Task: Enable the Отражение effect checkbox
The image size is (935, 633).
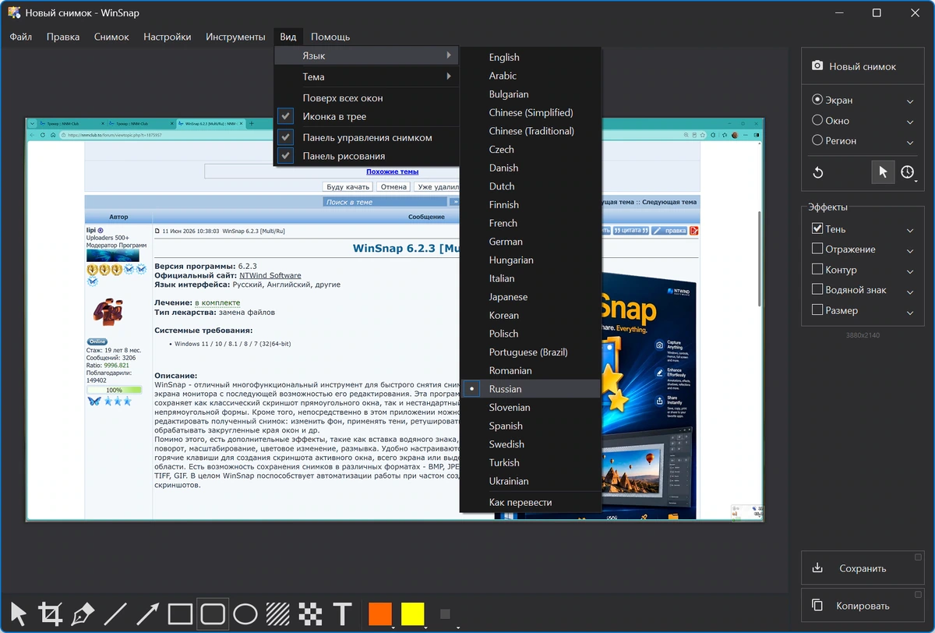Action: coord(817,249)
